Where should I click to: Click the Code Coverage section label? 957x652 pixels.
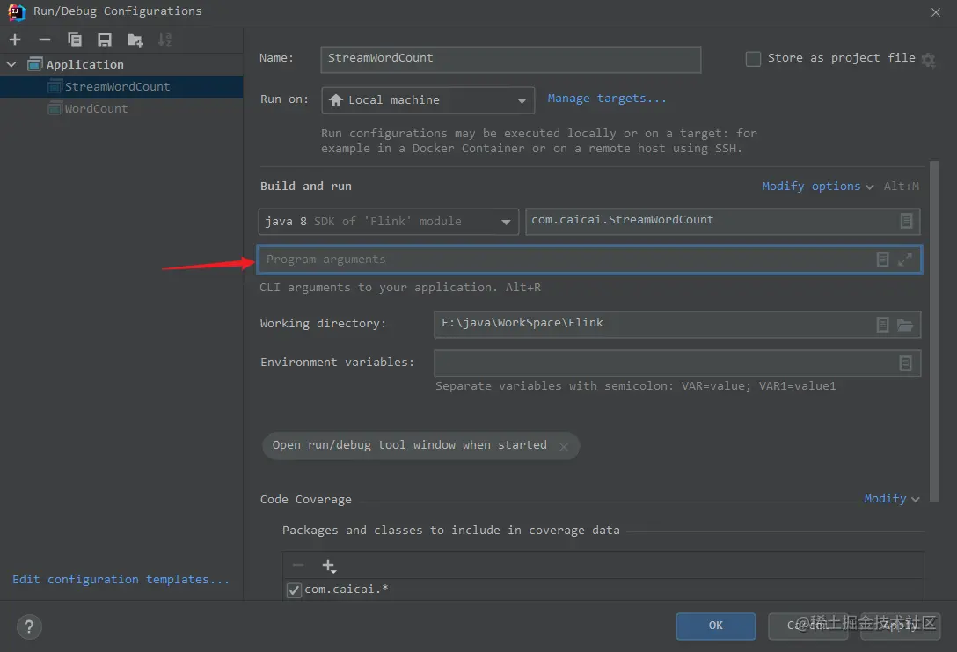[306, 500]
